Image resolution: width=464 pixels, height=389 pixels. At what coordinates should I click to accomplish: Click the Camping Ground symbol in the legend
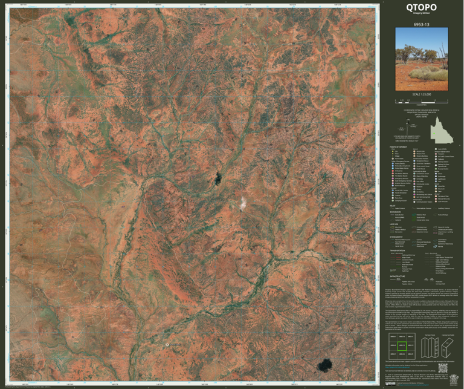(393, 201)
